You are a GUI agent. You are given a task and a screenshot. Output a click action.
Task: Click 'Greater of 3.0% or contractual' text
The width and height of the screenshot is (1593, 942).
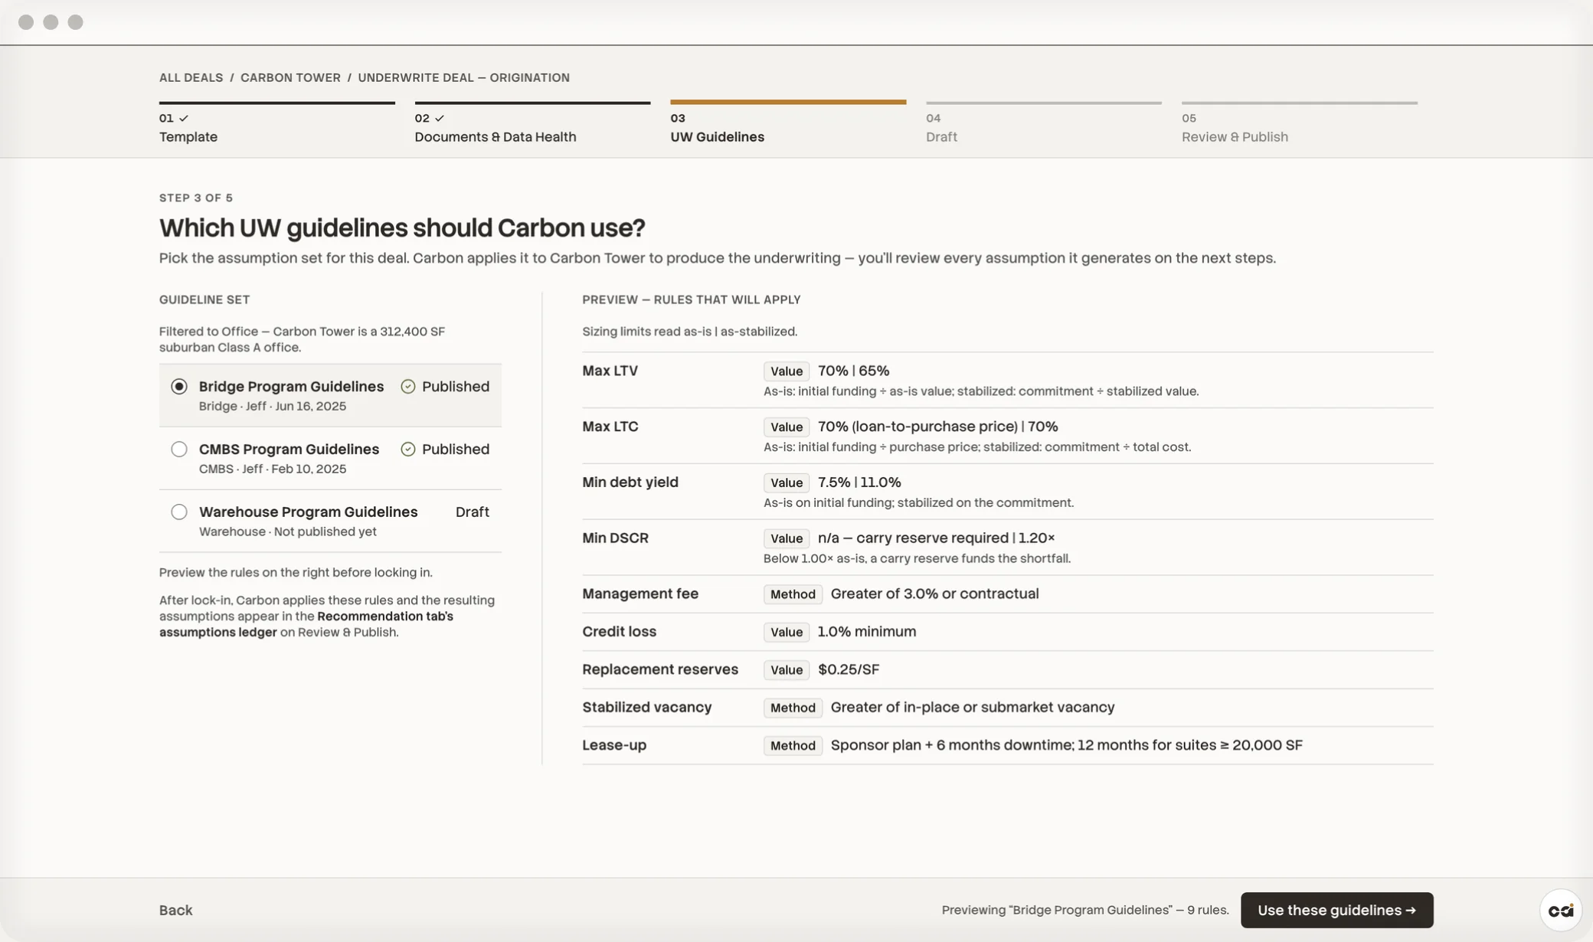click(x=934, y=594)
